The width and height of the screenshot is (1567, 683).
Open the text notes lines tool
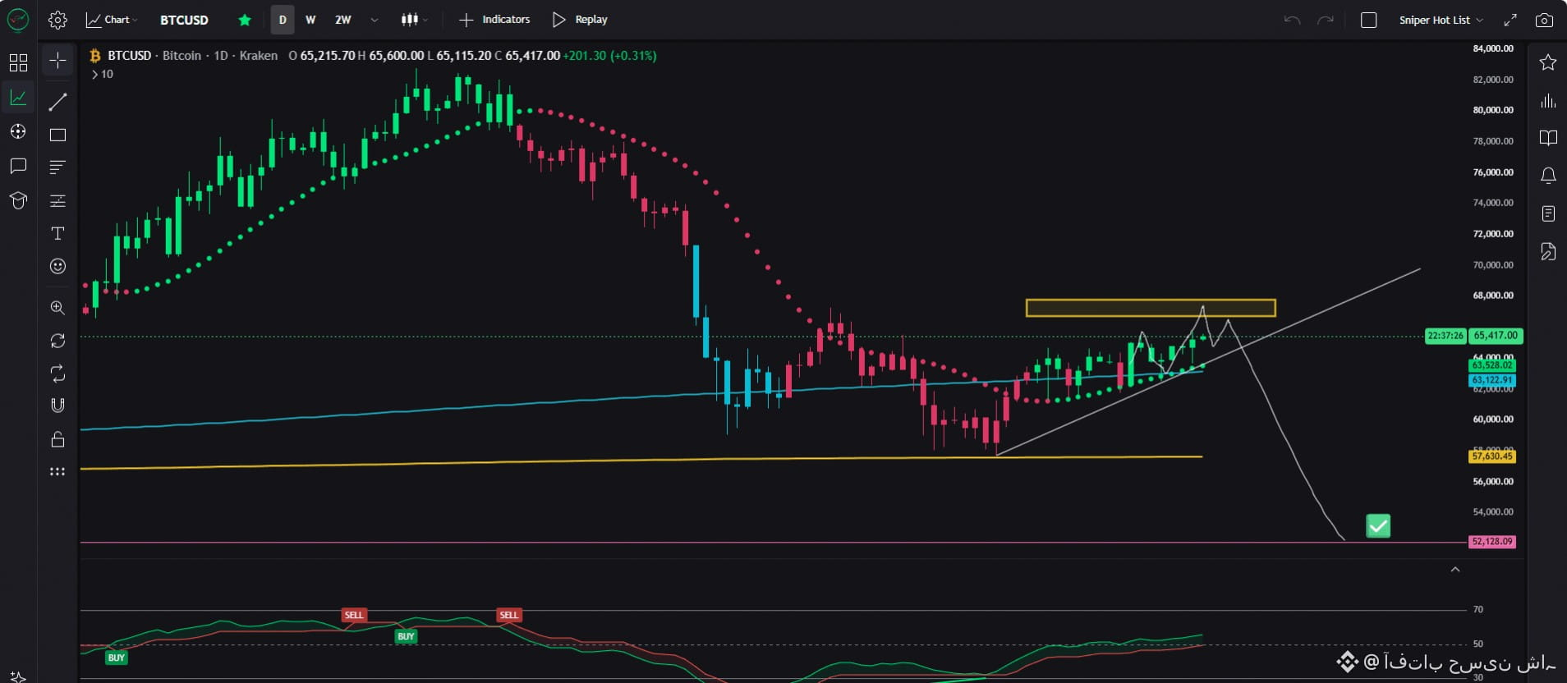point(57,167)
